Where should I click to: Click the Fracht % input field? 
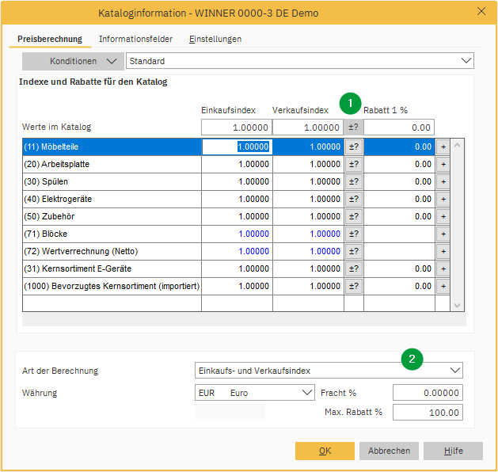(x=427, y=393)
